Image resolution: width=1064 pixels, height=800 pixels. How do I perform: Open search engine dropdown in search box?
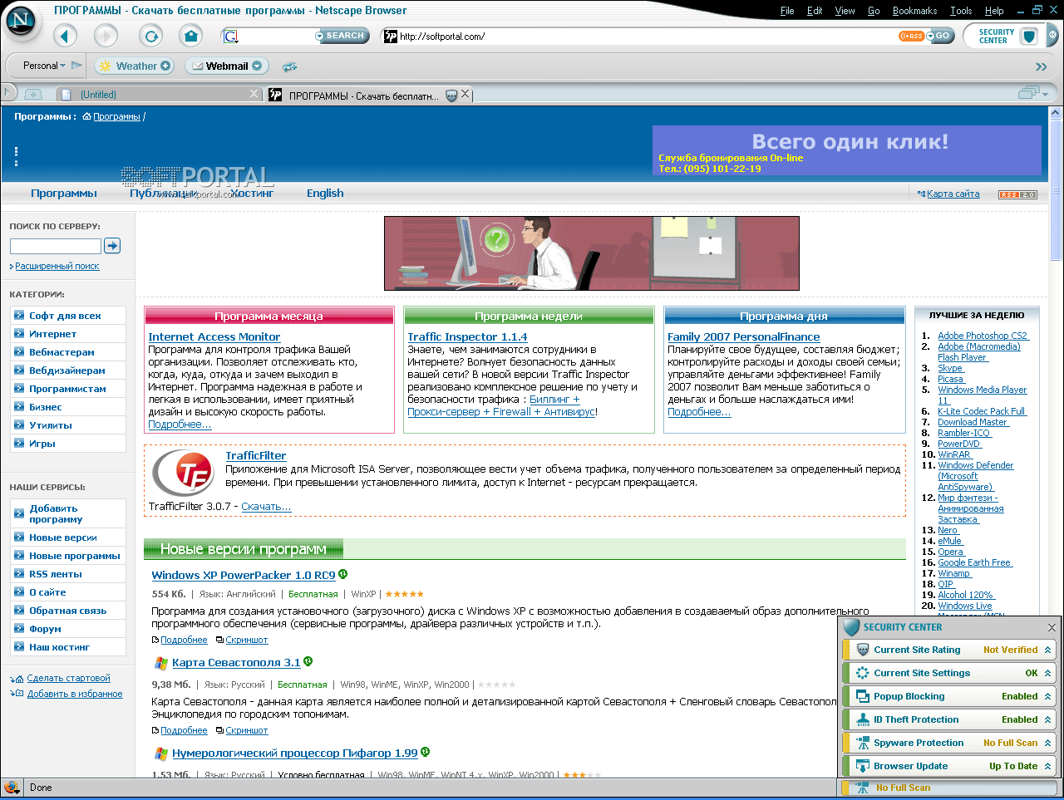point(231,36)
